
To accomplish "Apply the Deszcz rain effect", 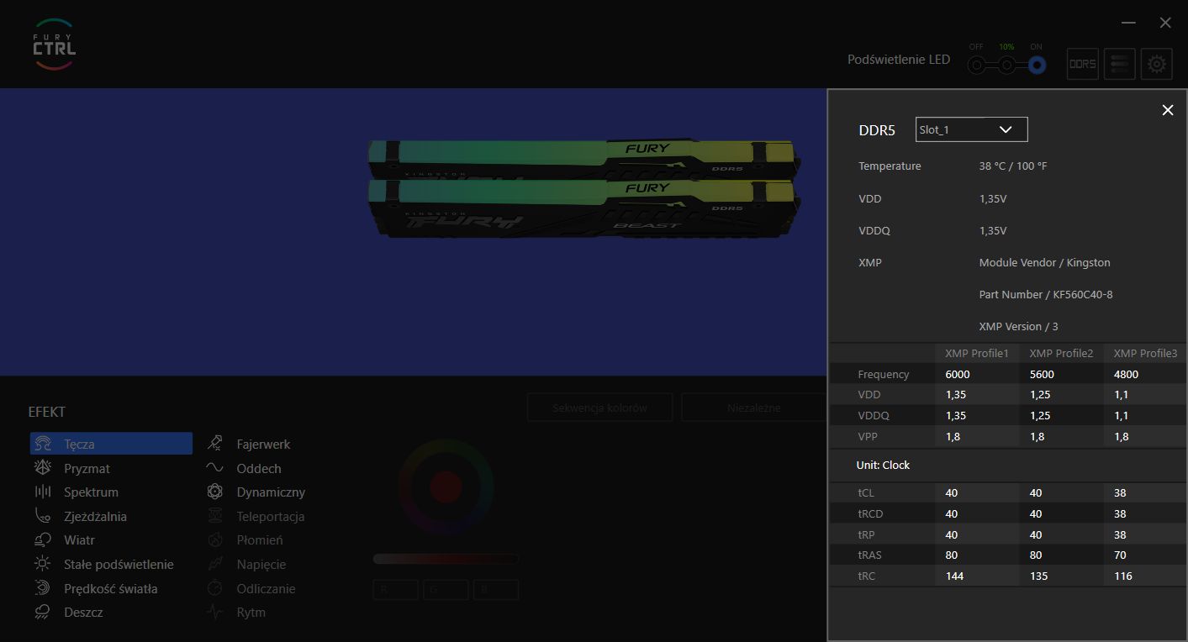I will (83, 612).
